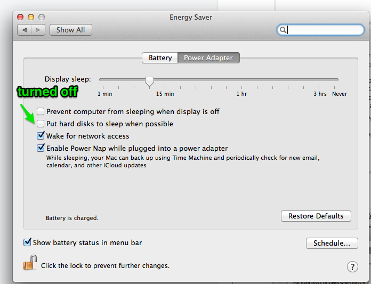Click the back navigation arrow
The image size is (371, 284).
point(25,30)
